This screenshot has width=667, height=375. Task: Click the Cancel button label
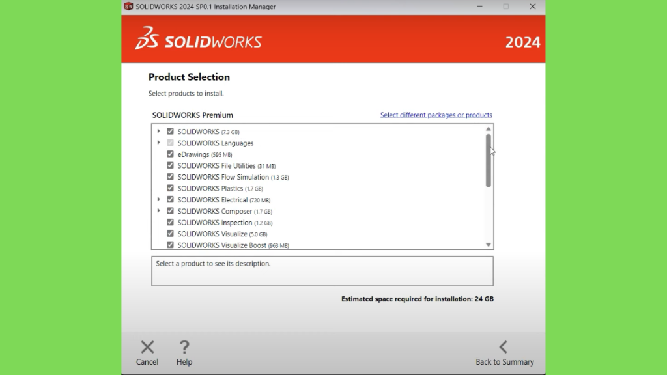click(x=147, y=362)
